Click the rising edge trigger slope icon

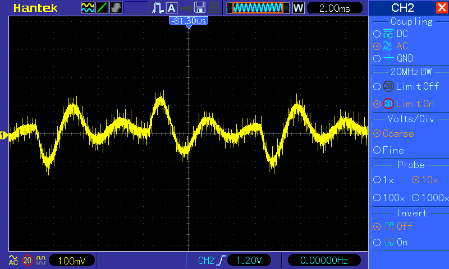(221, 261)
